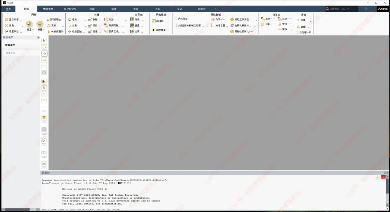This screenshot has height=212, width=390.
Task: Click the 分离 (Separate) zones icon
Action: tap(70, 25)
